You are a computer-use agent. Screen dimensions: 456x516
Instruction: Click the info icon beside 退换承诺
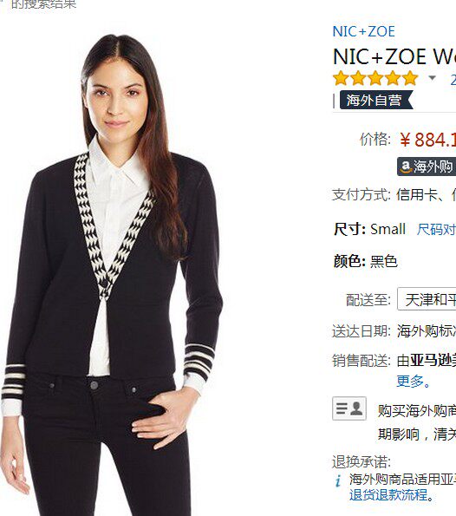338,480
